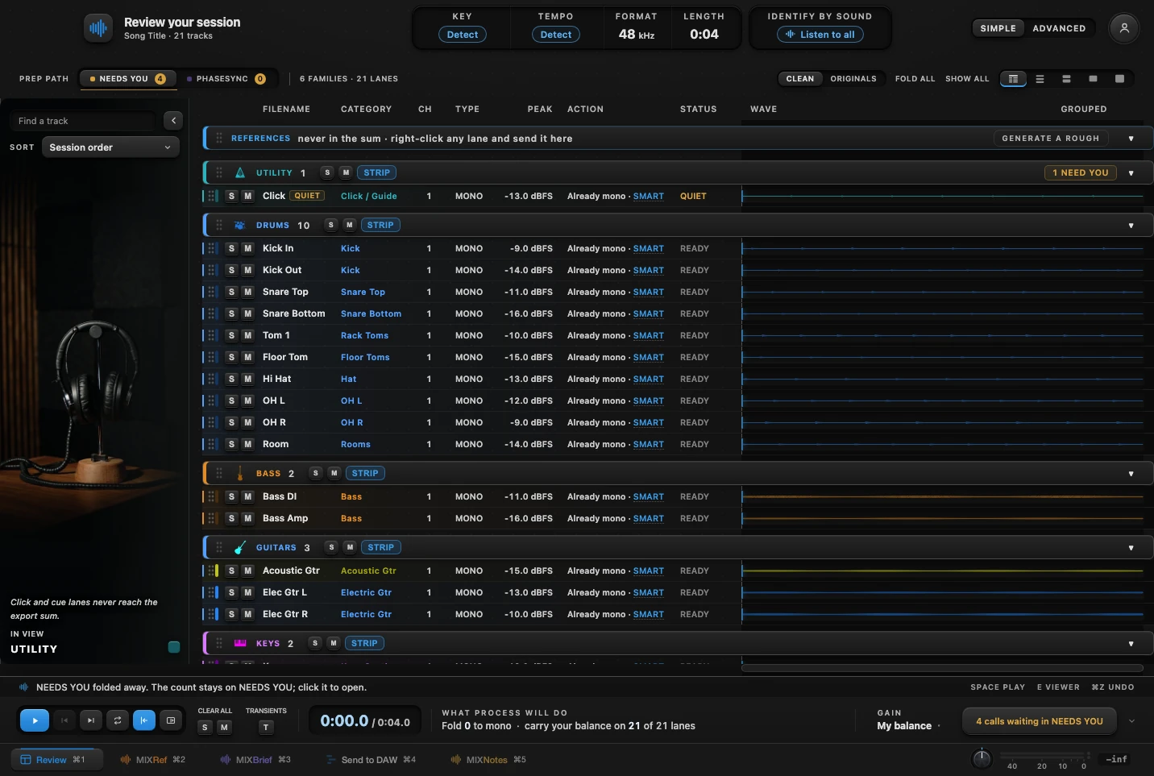The image size is (1154, 776).
Task: Start playback with the blue play button
Action: 35,720
